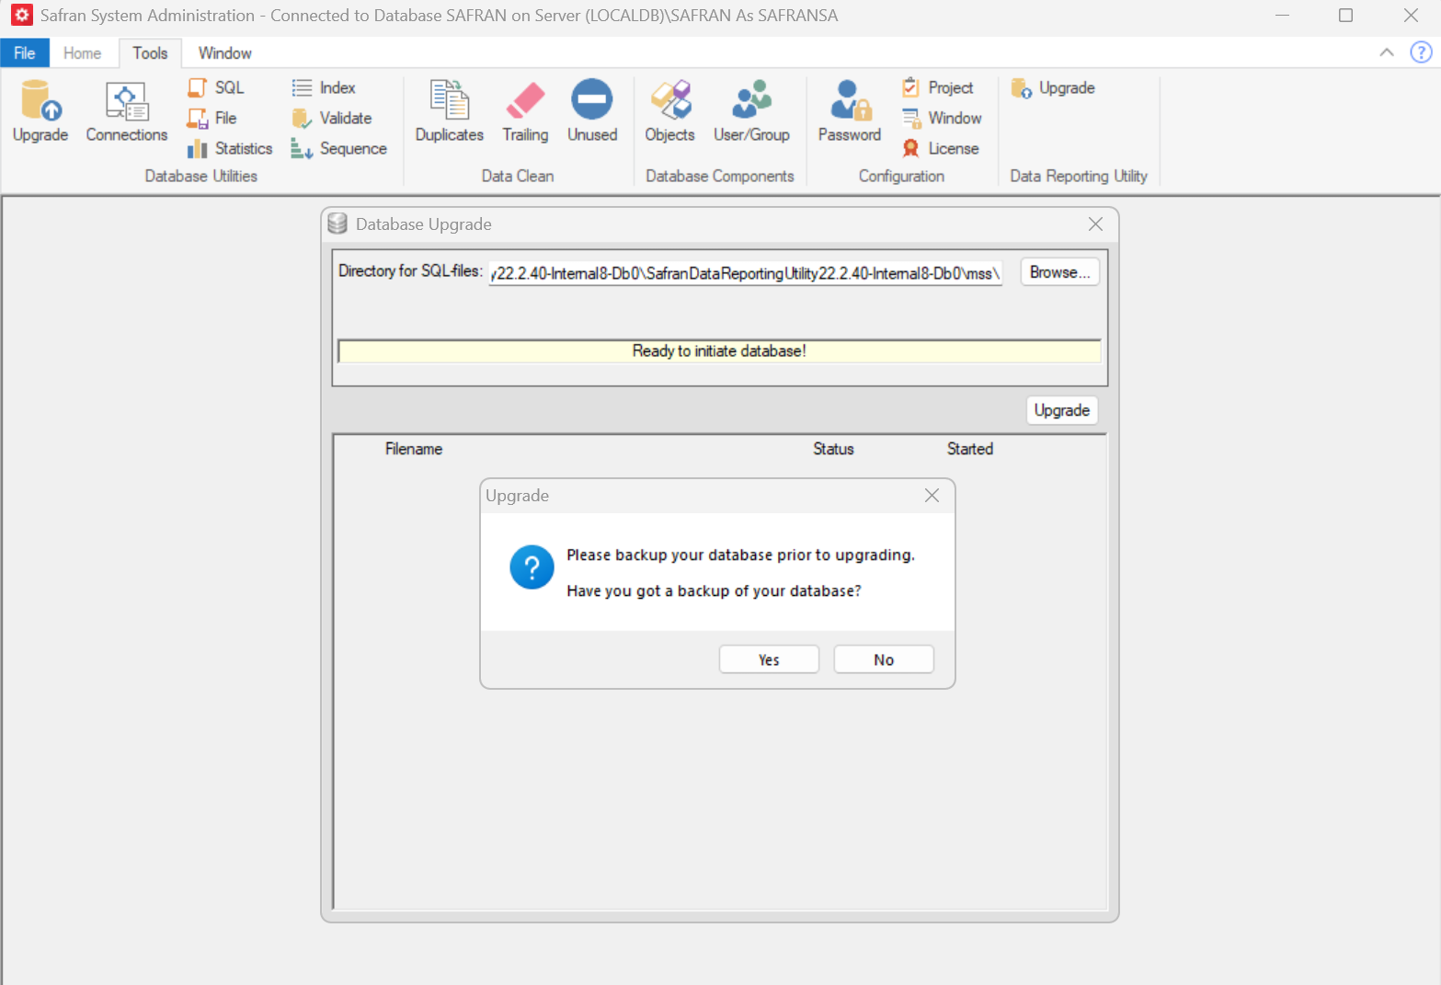Viewport: 1441px width, 985px height.
Task: Answer No in the backup prompt
Action: [x=884, y=659]
